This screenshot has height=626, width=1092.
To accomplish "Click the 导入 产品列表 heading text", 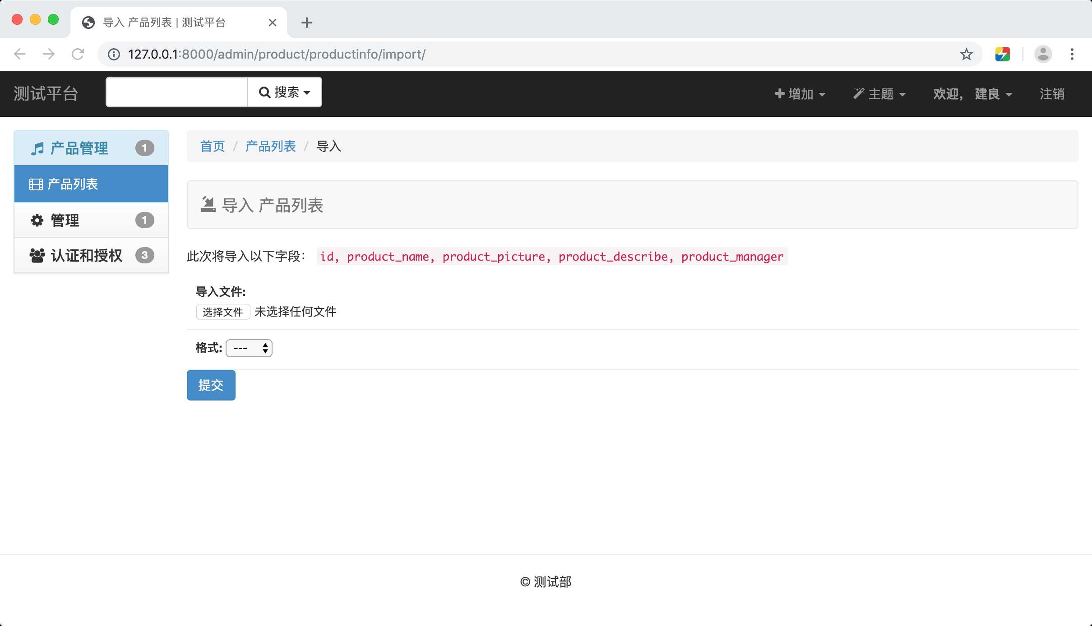I will (x=273, y=205).
